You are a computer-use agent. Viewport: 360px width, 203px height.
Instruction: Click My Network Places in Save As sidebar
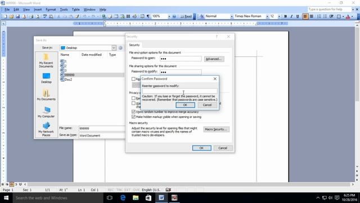pos(46,129)
